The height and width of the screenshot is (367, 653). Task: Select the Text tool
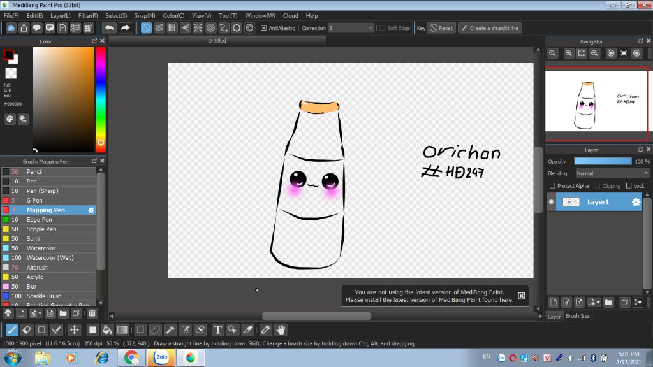(x=217, y=330)
